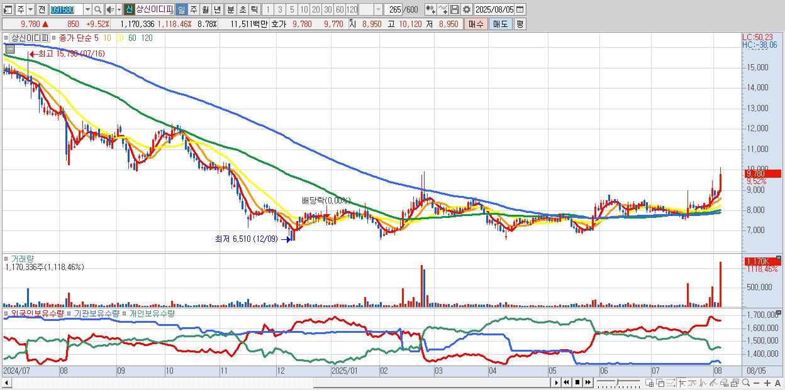Select the 틱 tick chart tab
Viewport: 785px width, 390px height.
tap(254, 9)
